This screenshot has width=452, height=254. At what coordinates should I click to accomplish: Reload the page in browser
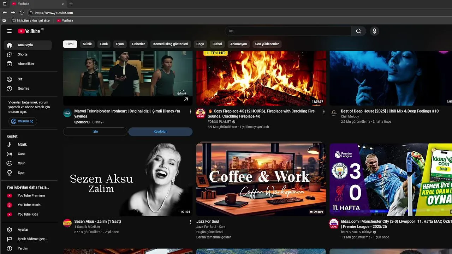[x=22, y=13]
